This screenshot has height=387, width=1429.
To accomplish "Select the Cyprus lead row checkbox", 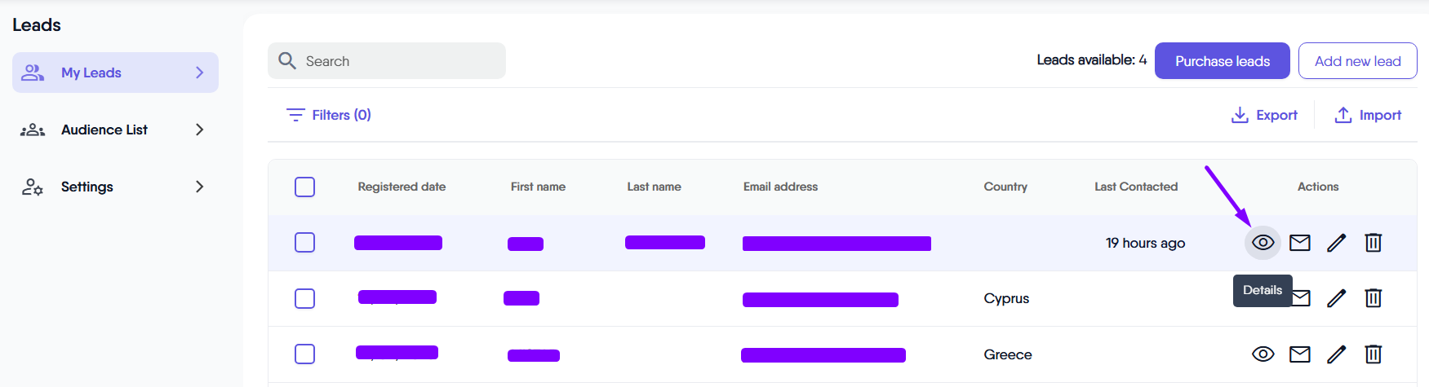I will 304,298.
